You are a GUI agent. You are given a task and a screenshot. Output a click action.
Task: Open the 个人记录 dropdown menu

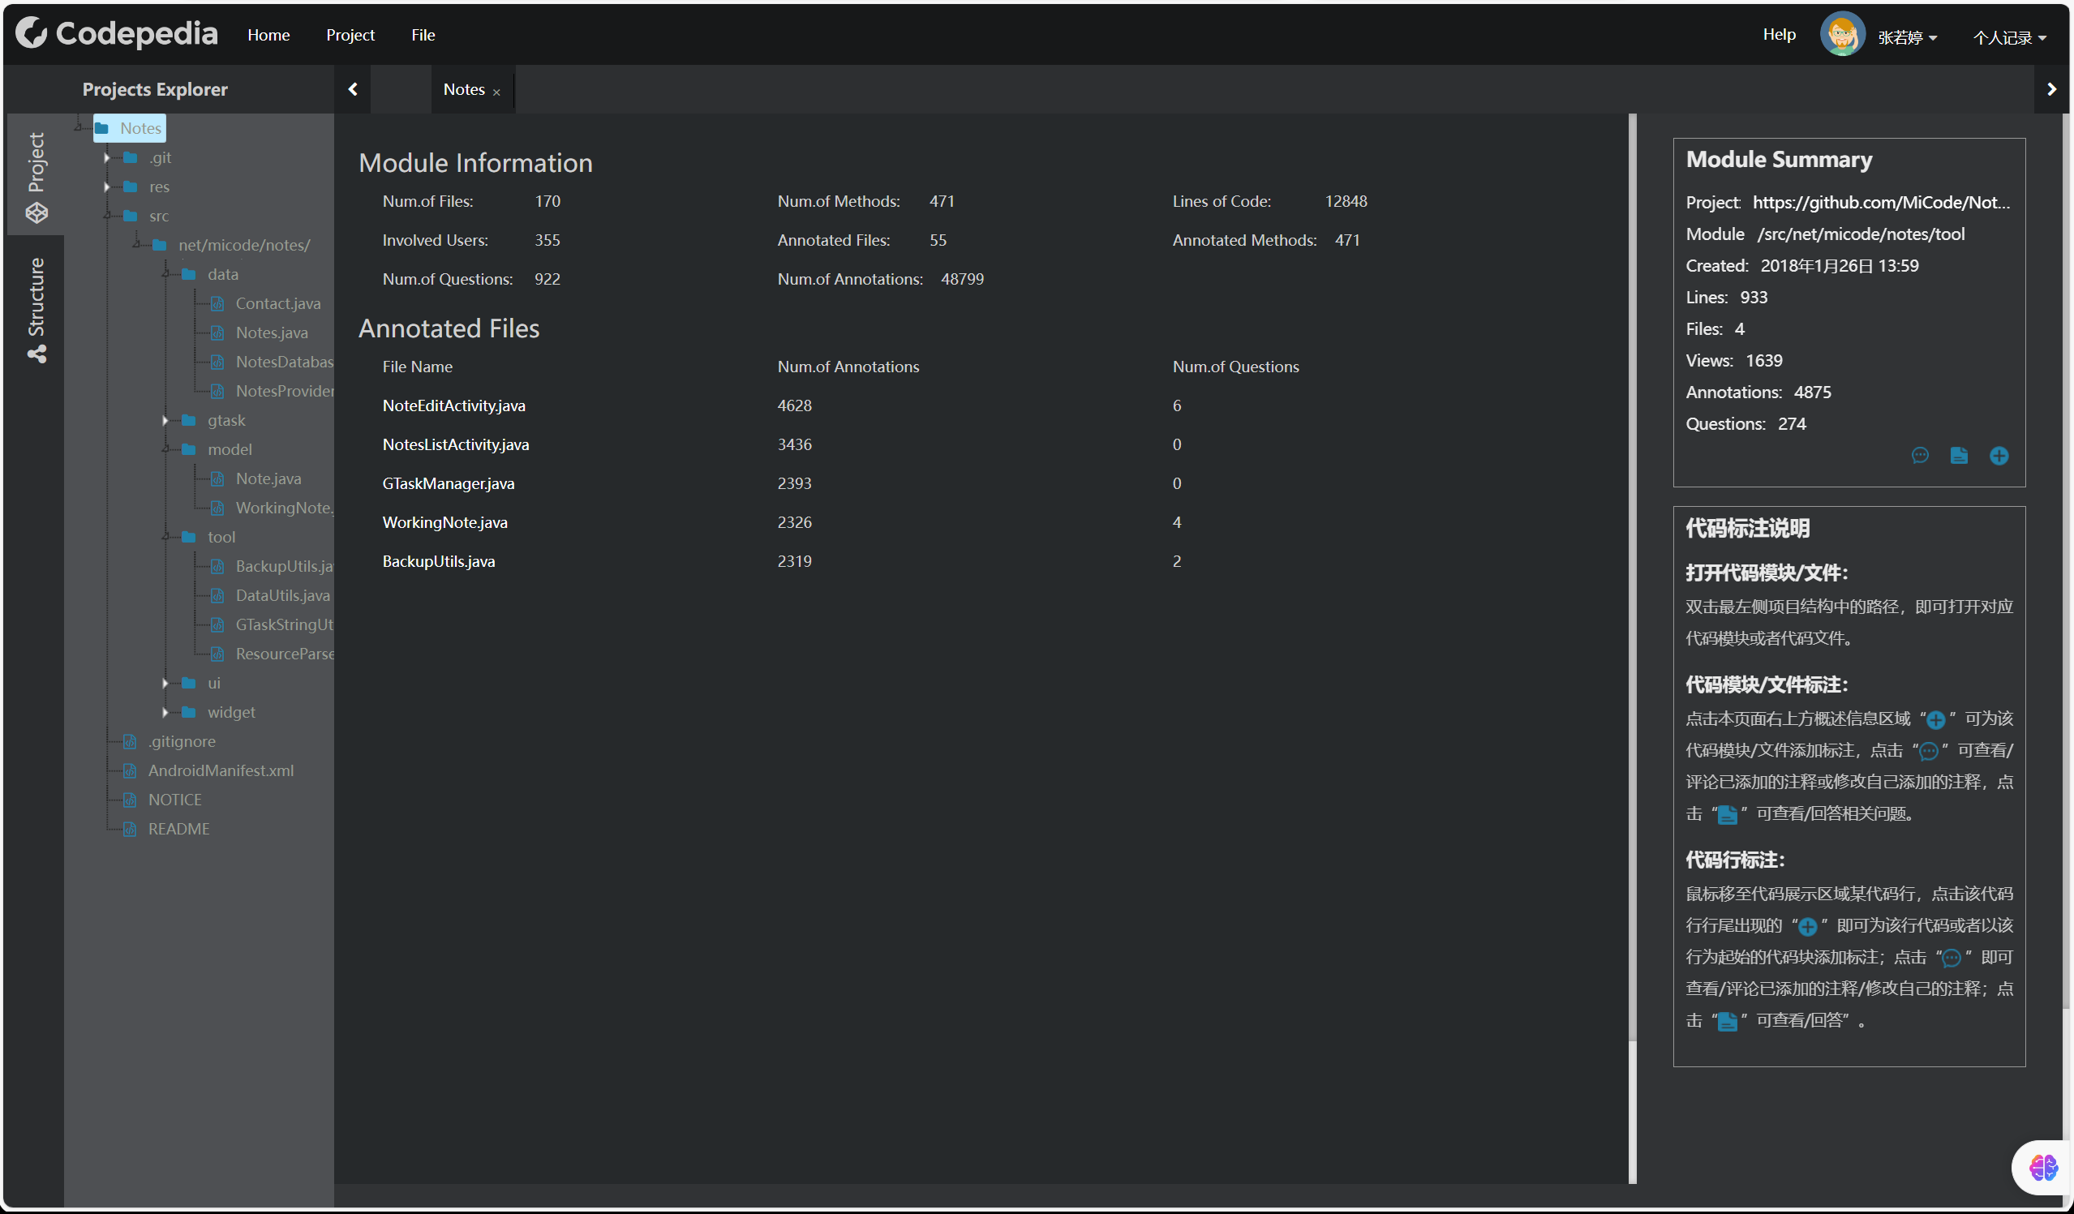coord(2009,37)
